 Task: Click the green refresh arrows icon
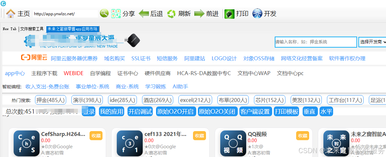(x=171, y=14)
